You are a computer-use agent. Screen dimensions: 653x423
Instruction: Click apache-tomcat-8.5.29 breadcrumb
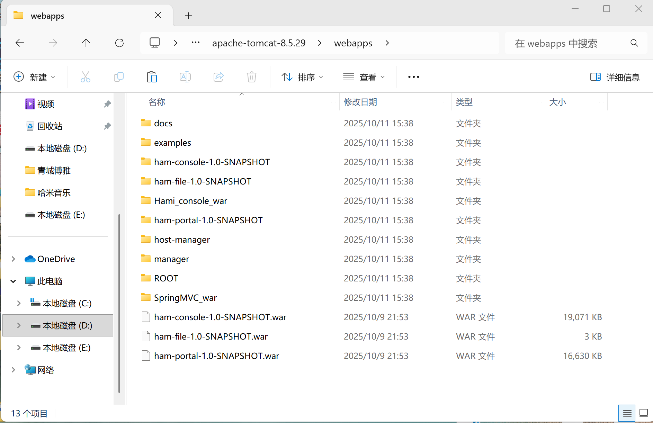pyautogui.click(x=259, y=43)
